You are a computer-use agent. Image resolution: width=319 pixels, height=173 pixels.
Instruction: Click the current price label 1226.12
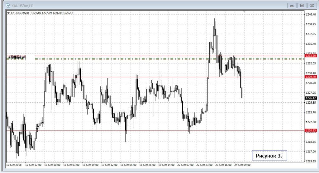[x=310, y=98]
